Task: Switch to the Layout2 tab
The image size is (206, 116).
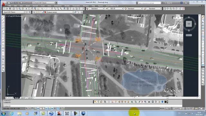Action: [30, 98]
